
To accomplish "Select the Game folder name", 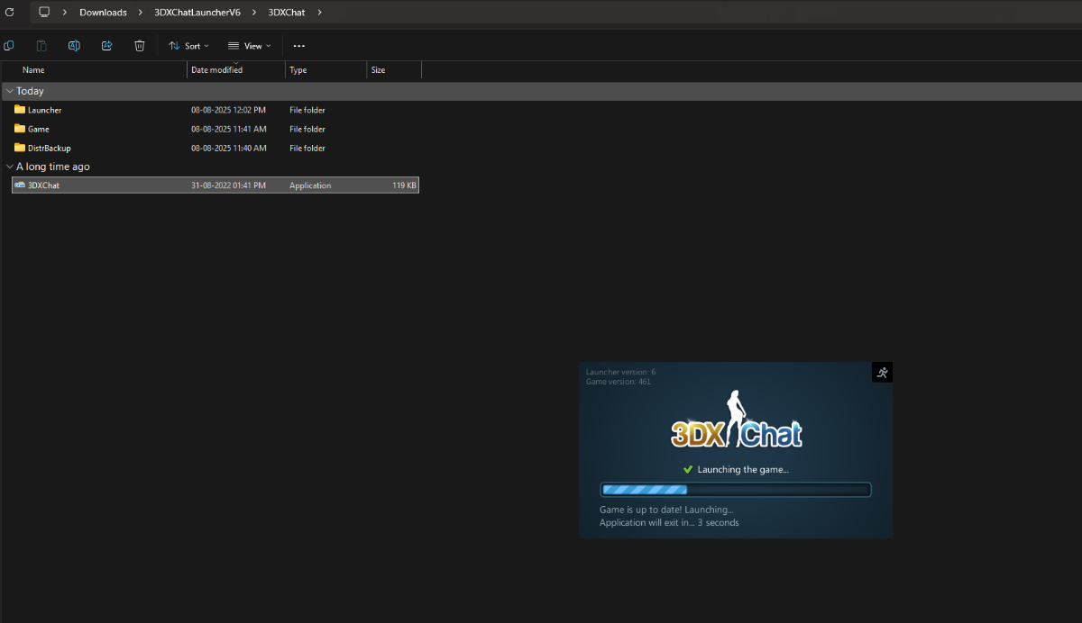I will tap(39, 129).
